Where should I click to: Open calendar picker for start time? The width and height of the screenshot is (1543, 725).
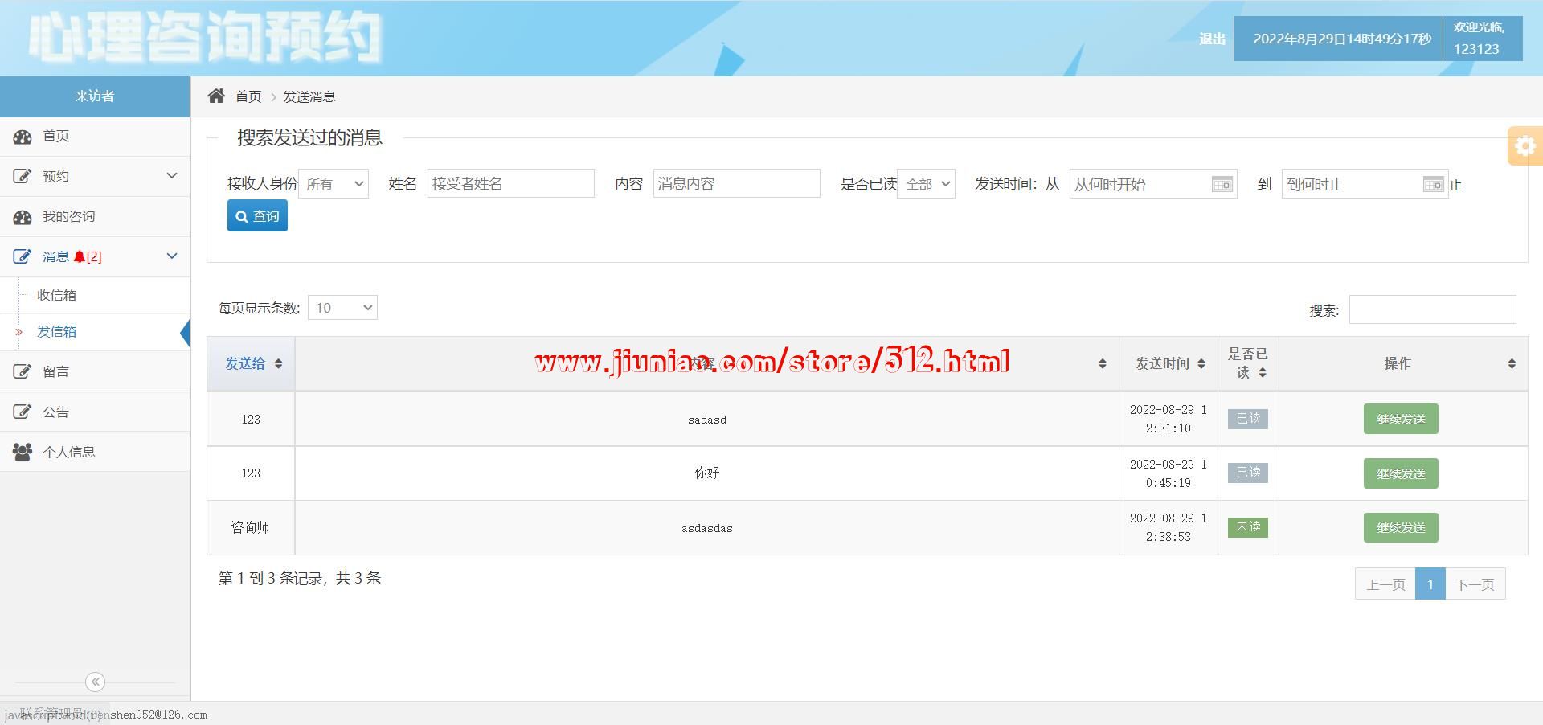[1222, 184]
